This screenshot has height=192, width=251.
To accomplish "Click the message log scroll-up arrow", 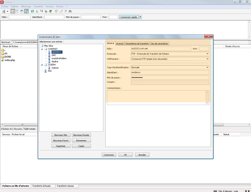I will pos(249,22).
